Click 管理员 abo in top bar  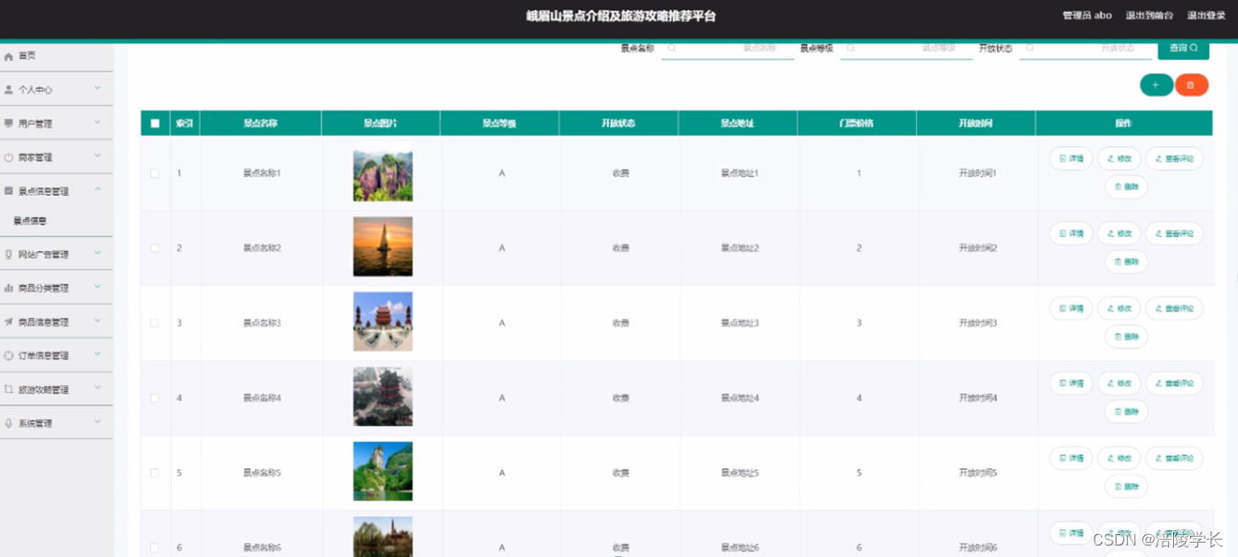pos(1087,15)
